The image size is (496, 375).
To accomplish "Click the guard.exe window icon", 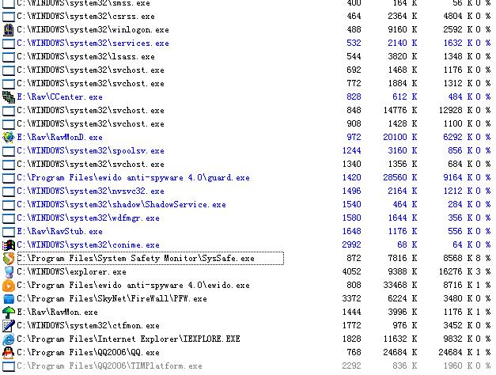I will pos(8,178).
